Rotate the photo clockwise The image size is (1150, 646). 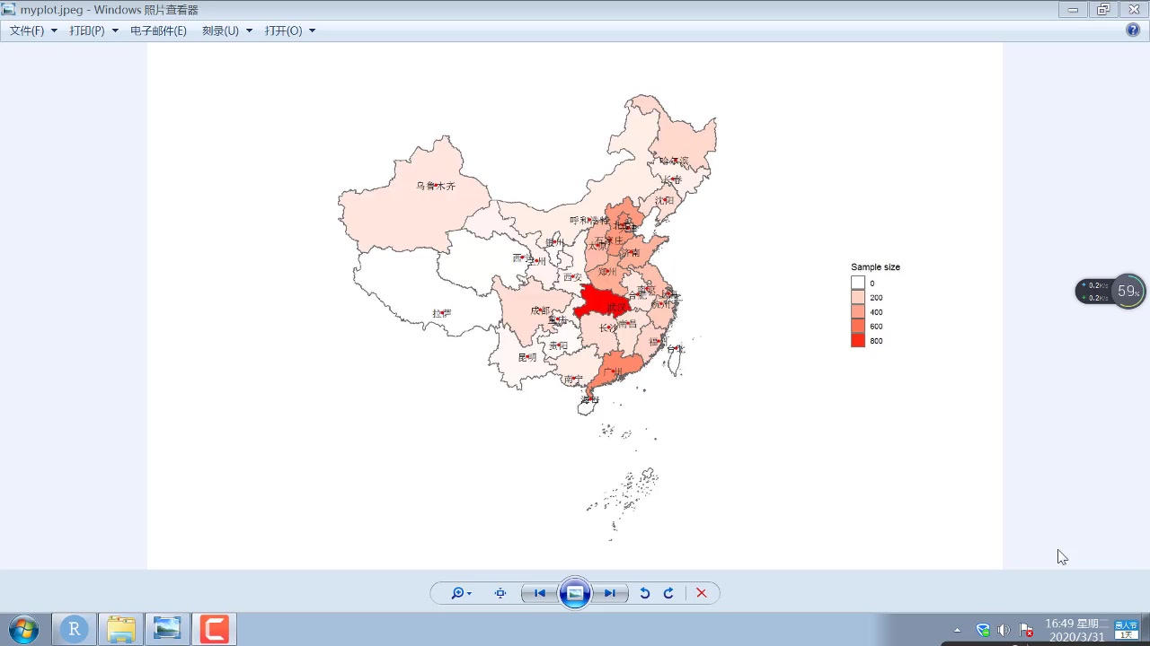tap(668, 592)
